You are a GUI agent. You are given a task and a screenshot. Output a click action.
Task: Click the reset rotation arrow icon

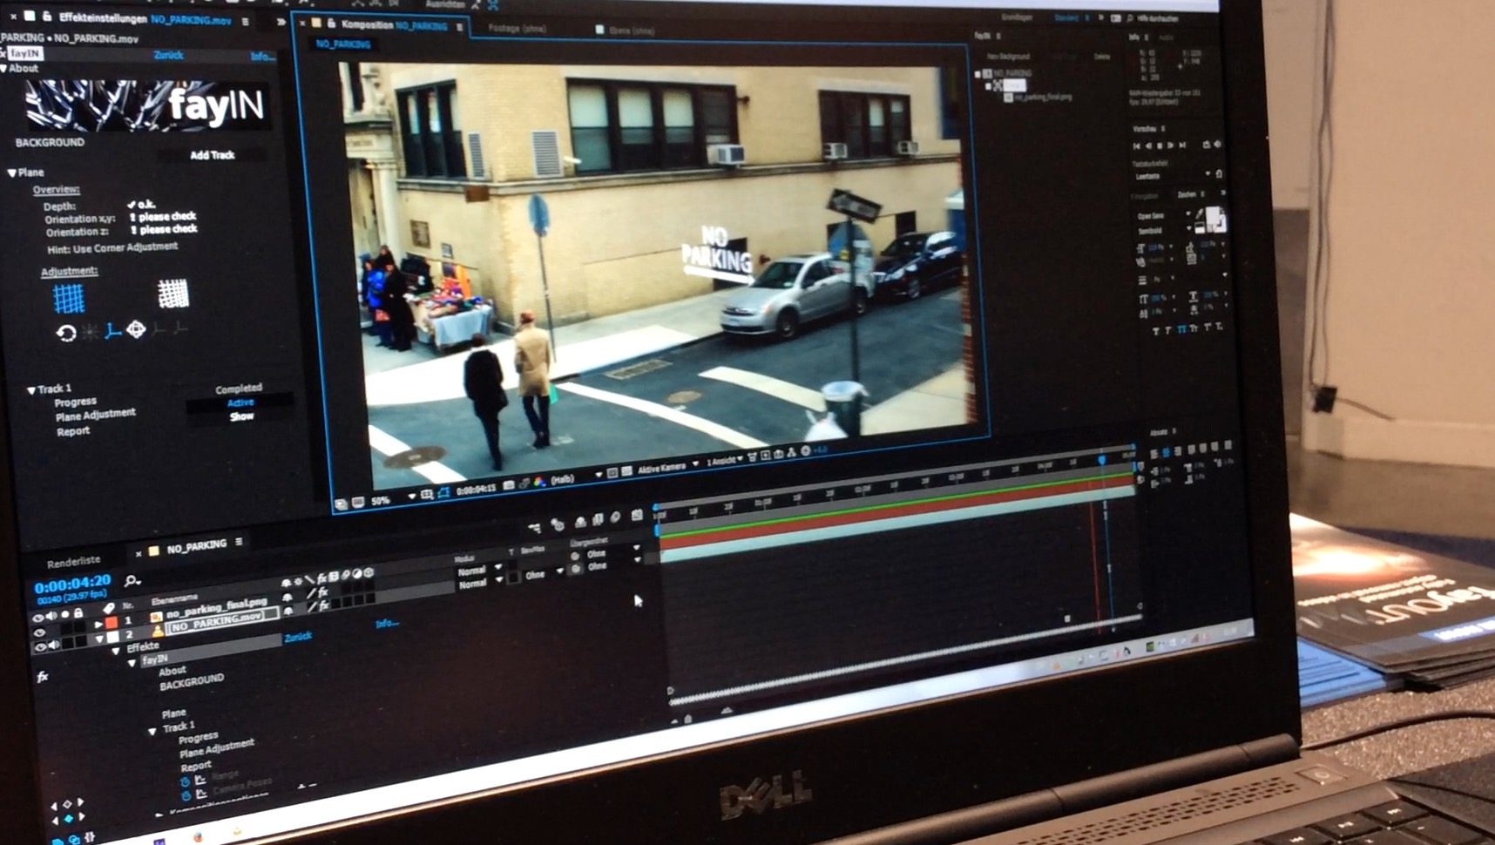66,333
